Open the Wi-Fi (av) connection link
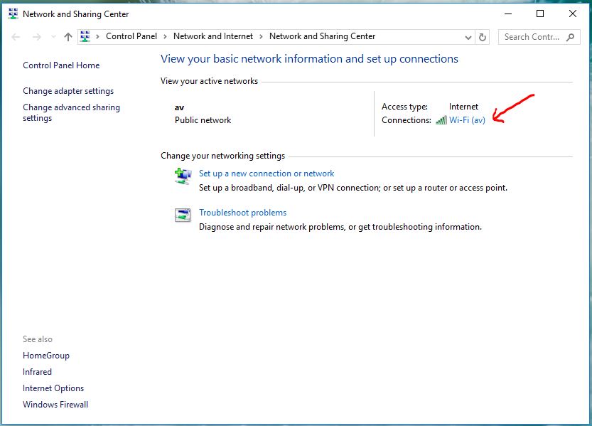The width and height of the screenshot is (592, 426). [x=467, y=120]
